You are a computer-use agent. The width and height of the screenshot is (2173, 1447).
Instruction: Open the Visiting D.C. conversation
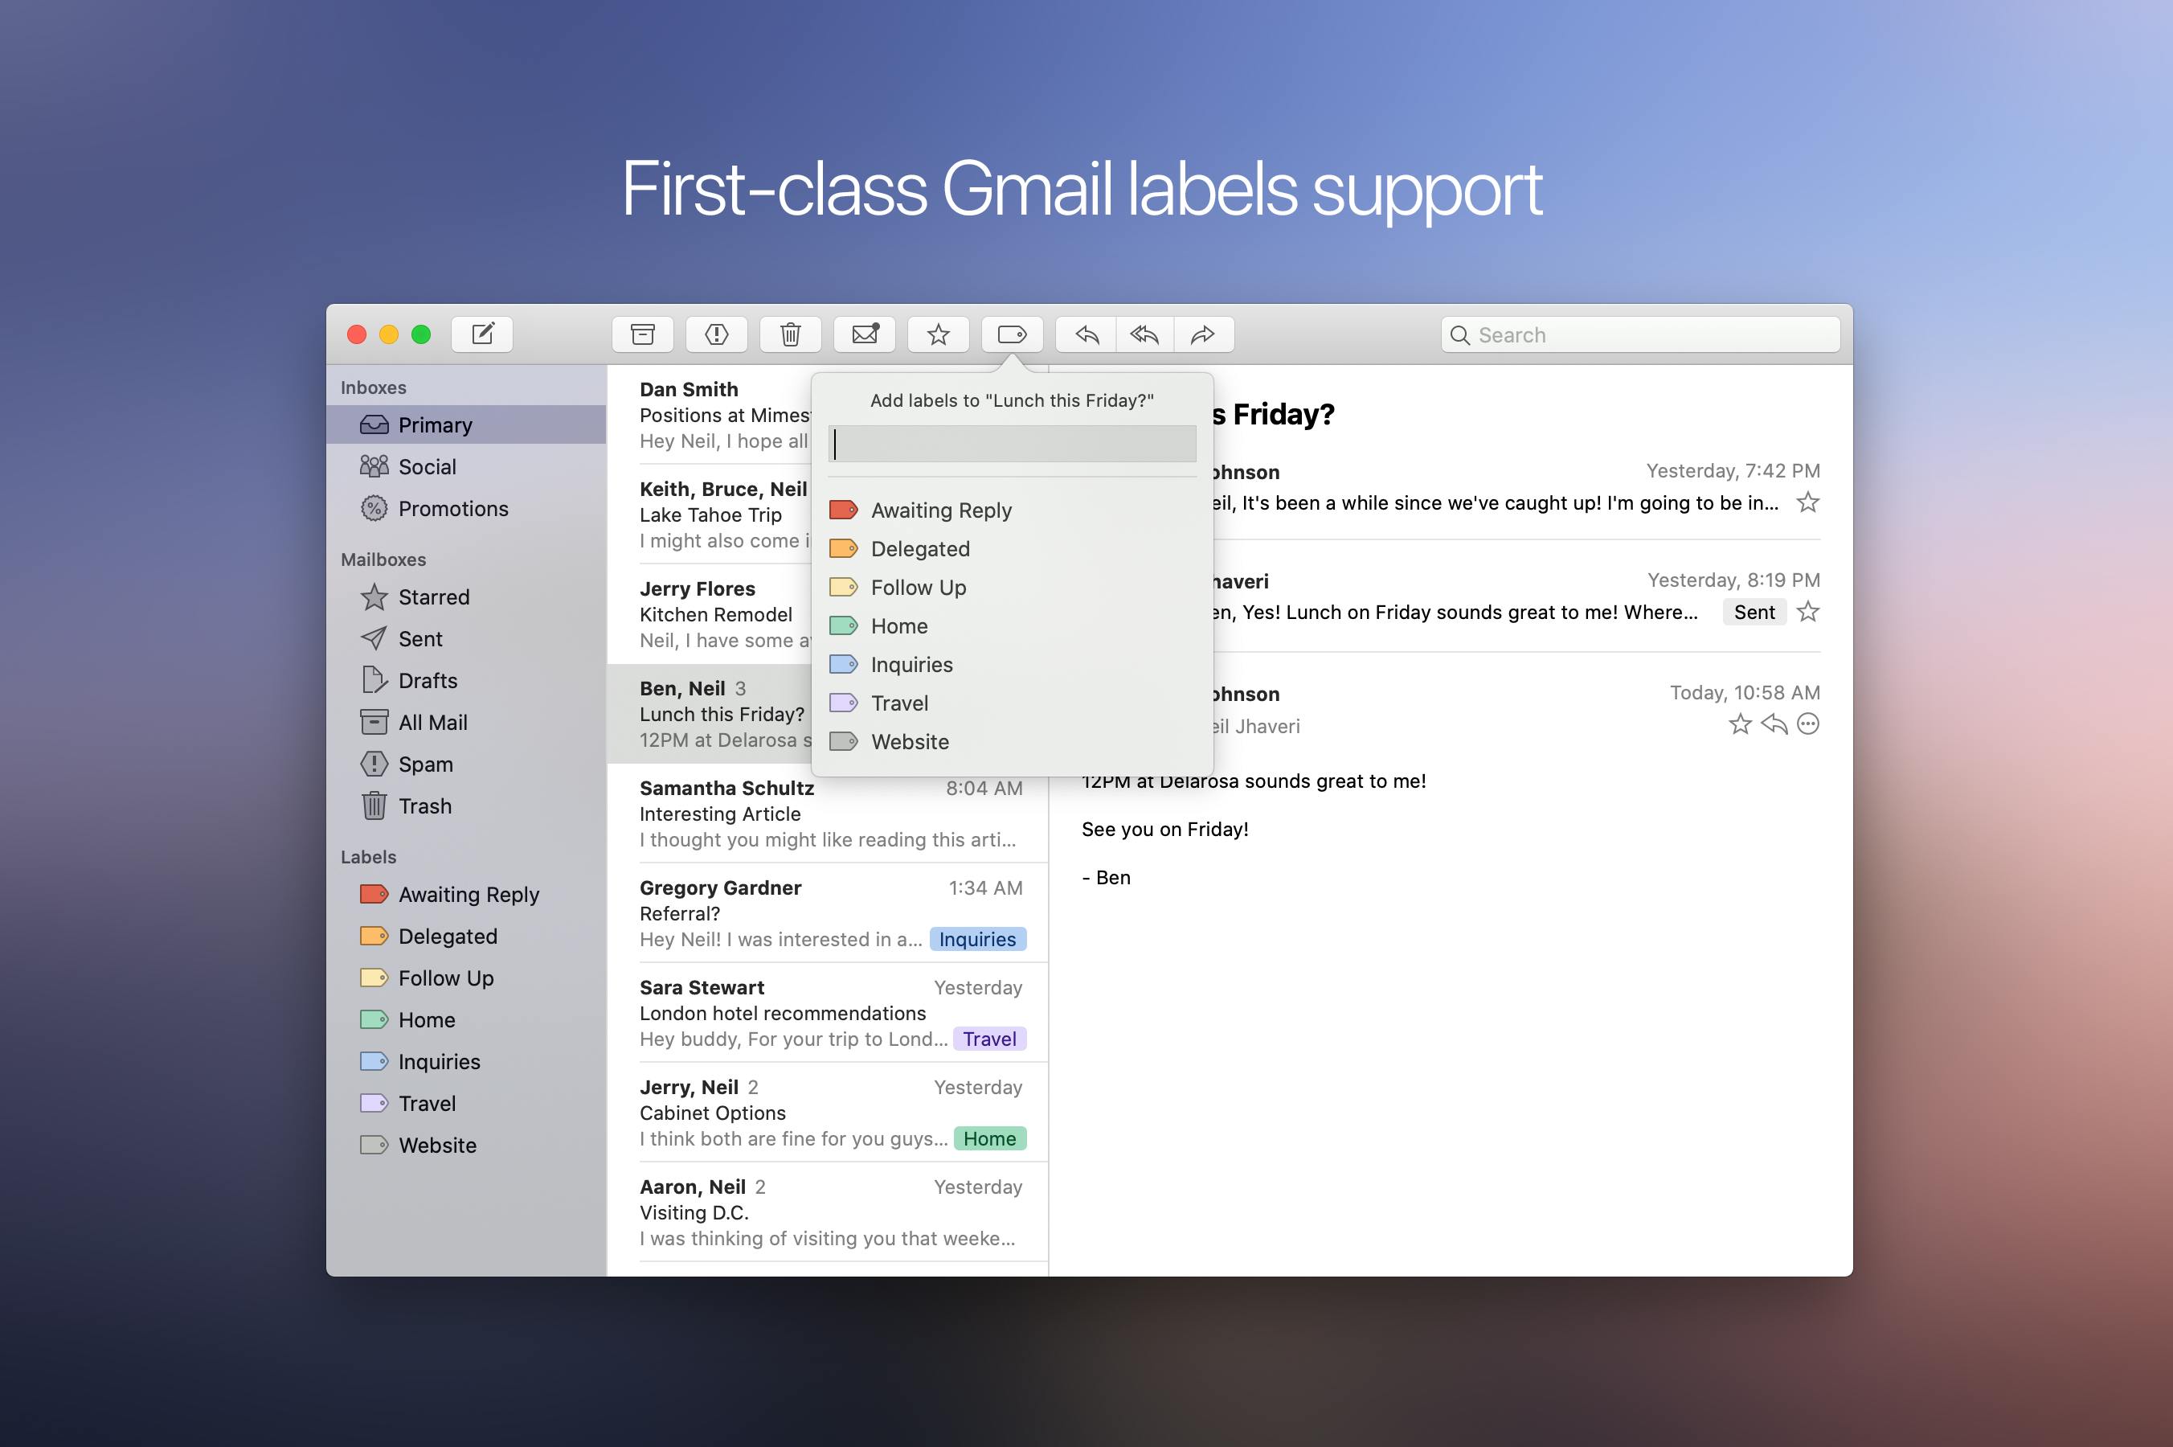(x=829, y=1212)
